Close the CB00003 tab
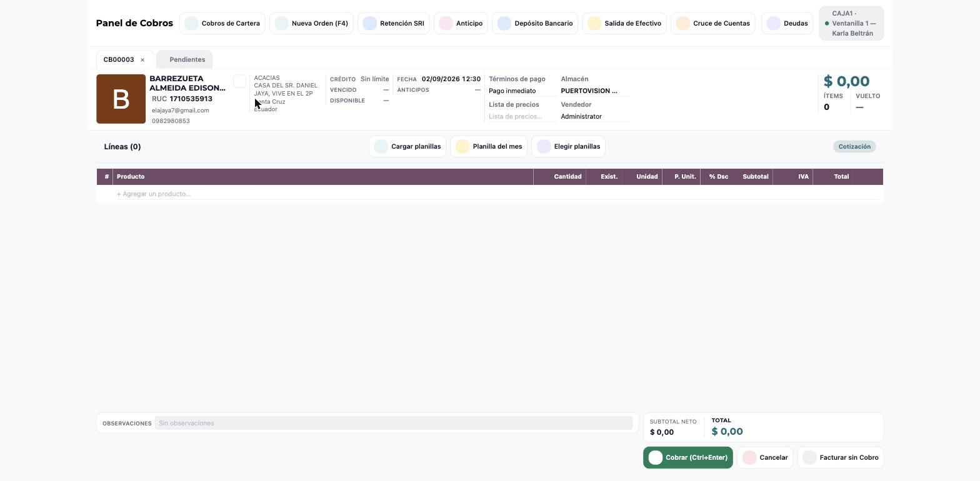This screenshot has height=481, width=980. coord(142,60)
